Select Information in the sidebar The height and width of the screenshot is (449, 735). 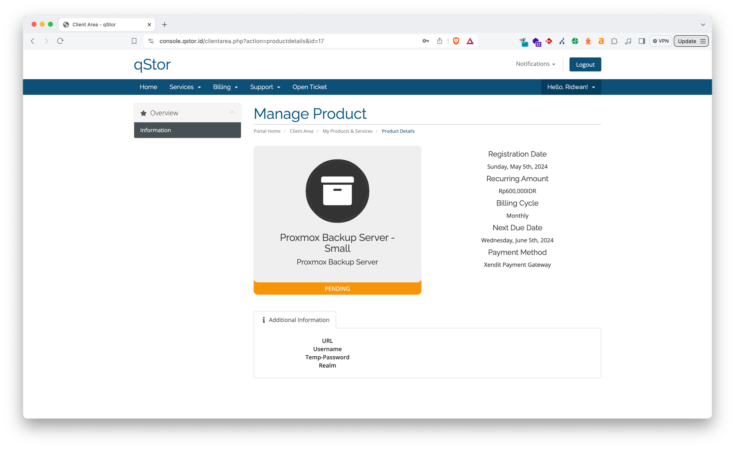coord(187,130)
